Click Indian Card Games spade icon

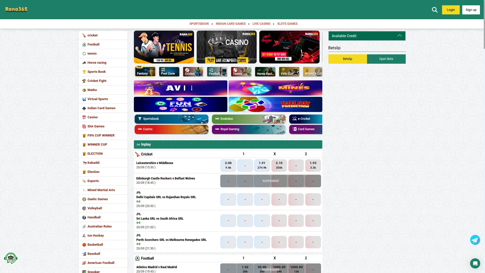point(84,108)
